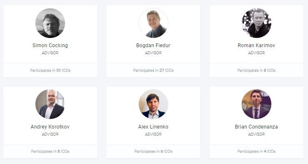Open the Roman Karimov name link
The height and width of the screenshot is (164, 308).
click(x=256, y=45)
